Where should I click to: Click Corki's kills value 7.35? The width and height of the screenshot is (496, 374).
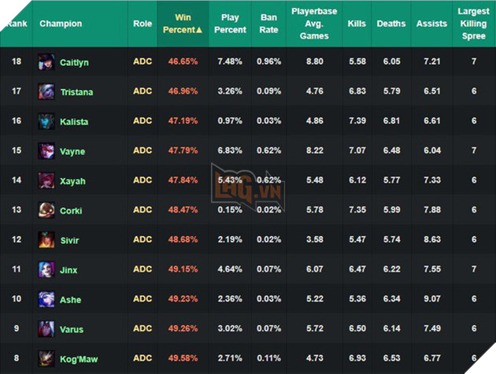pyautogui.click(x=357, y=209)
